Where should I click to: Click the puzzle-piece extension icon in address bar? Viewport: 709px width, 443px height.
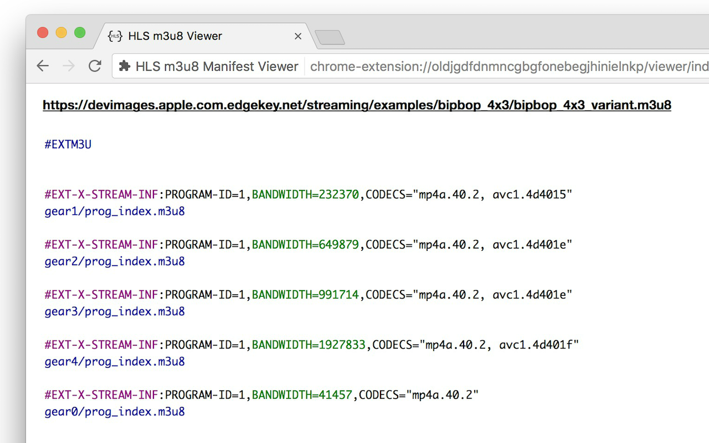[x=125, y=66]
